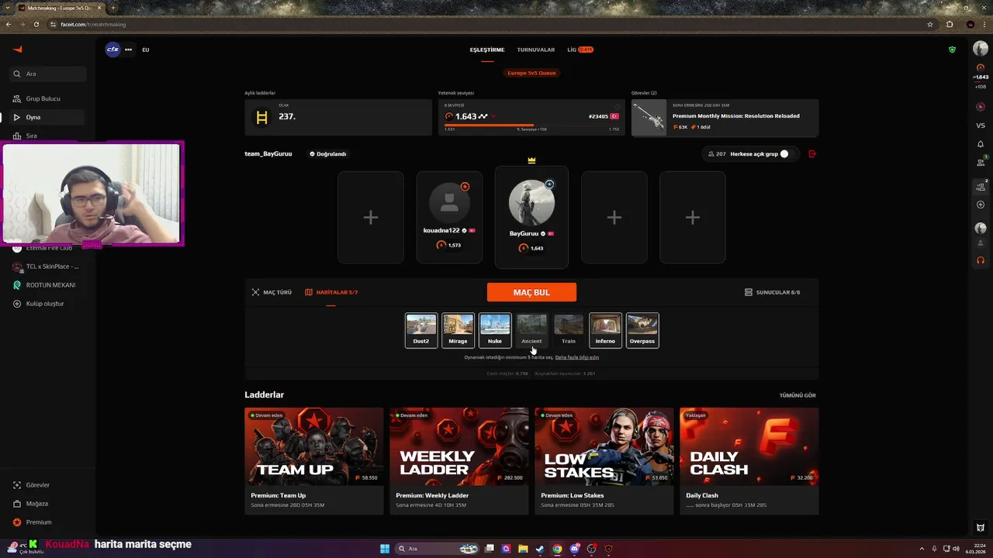
Task: Click the plus badge on BayGuruu avatar
Action: click(549, 184)
